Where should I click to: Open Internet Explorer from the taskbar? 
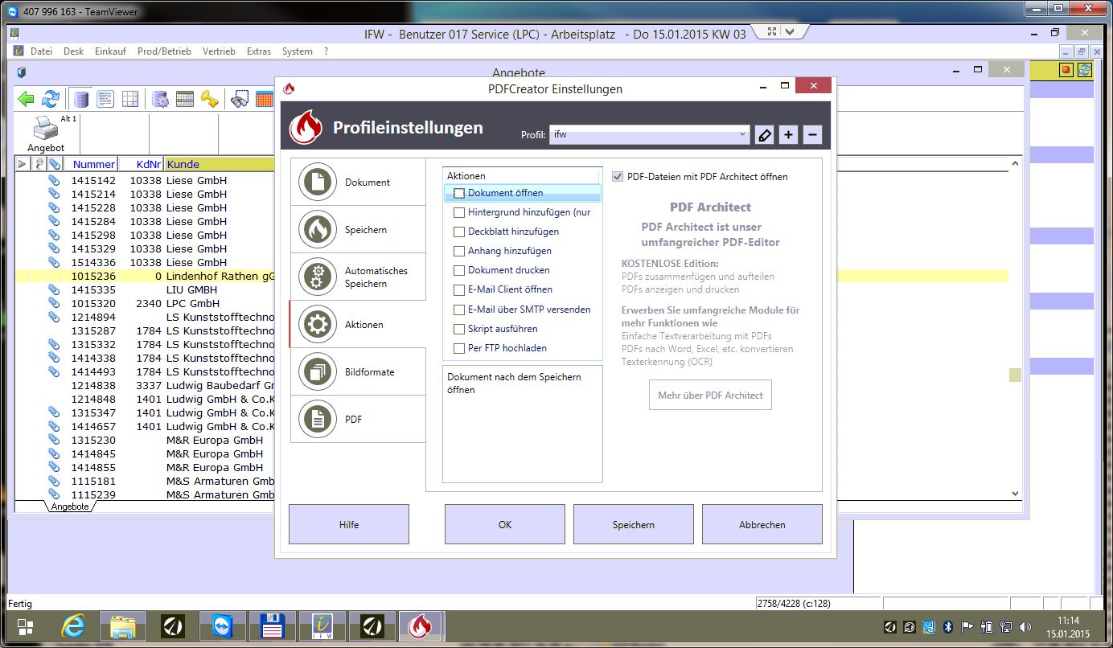point(73,627)
